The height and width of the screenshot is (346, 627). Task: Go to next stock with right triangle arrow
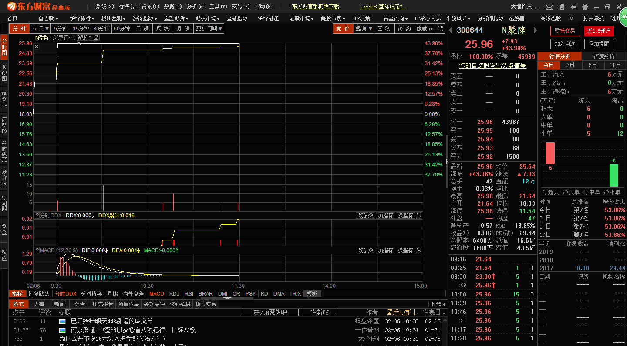[x=536, y=30]
